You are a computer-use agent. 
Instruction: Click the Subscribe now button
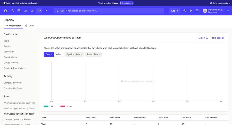pyautogui.click(x=127, y=3)
